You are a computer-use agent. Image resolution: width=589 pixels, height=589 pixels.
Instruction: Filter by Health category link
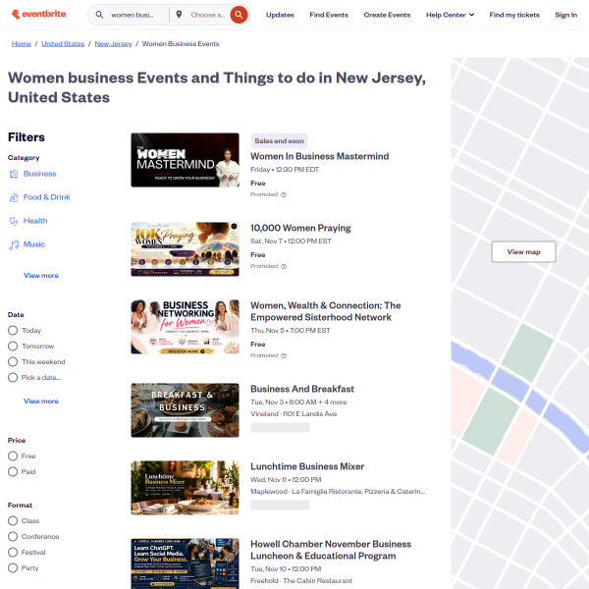(x=35, y=221)
